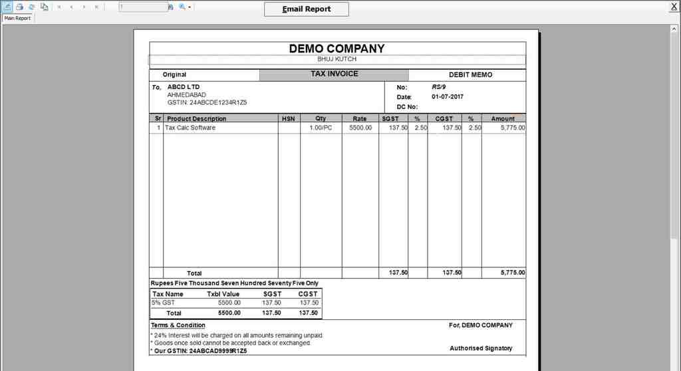The width and height of the screenshot is (681, 371).
Task: Go to the previous report page
Action: click(72, 7)
